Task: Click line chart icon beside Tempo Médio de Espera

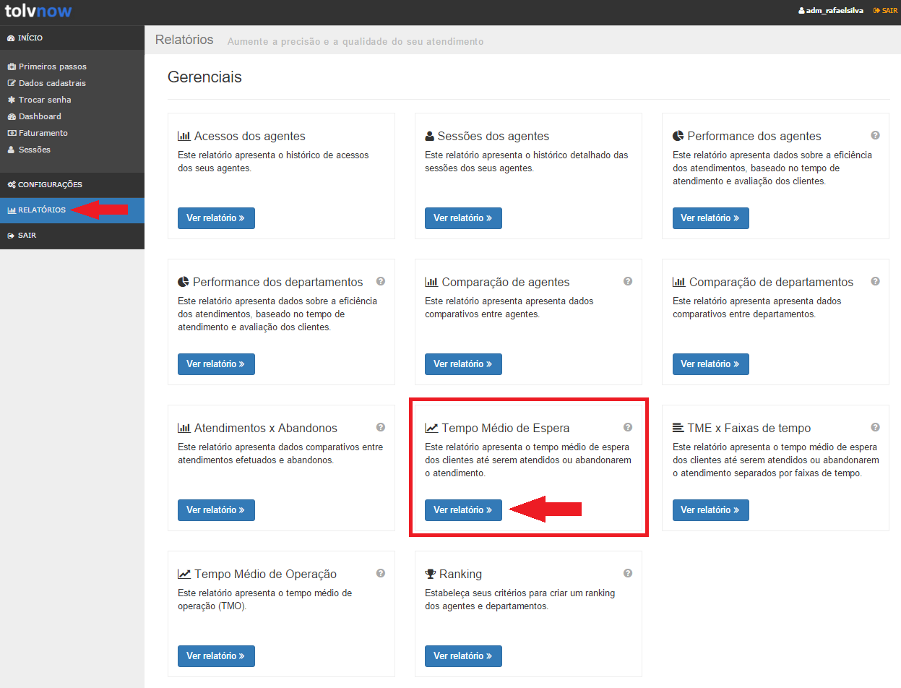Action: pos(431,428)
